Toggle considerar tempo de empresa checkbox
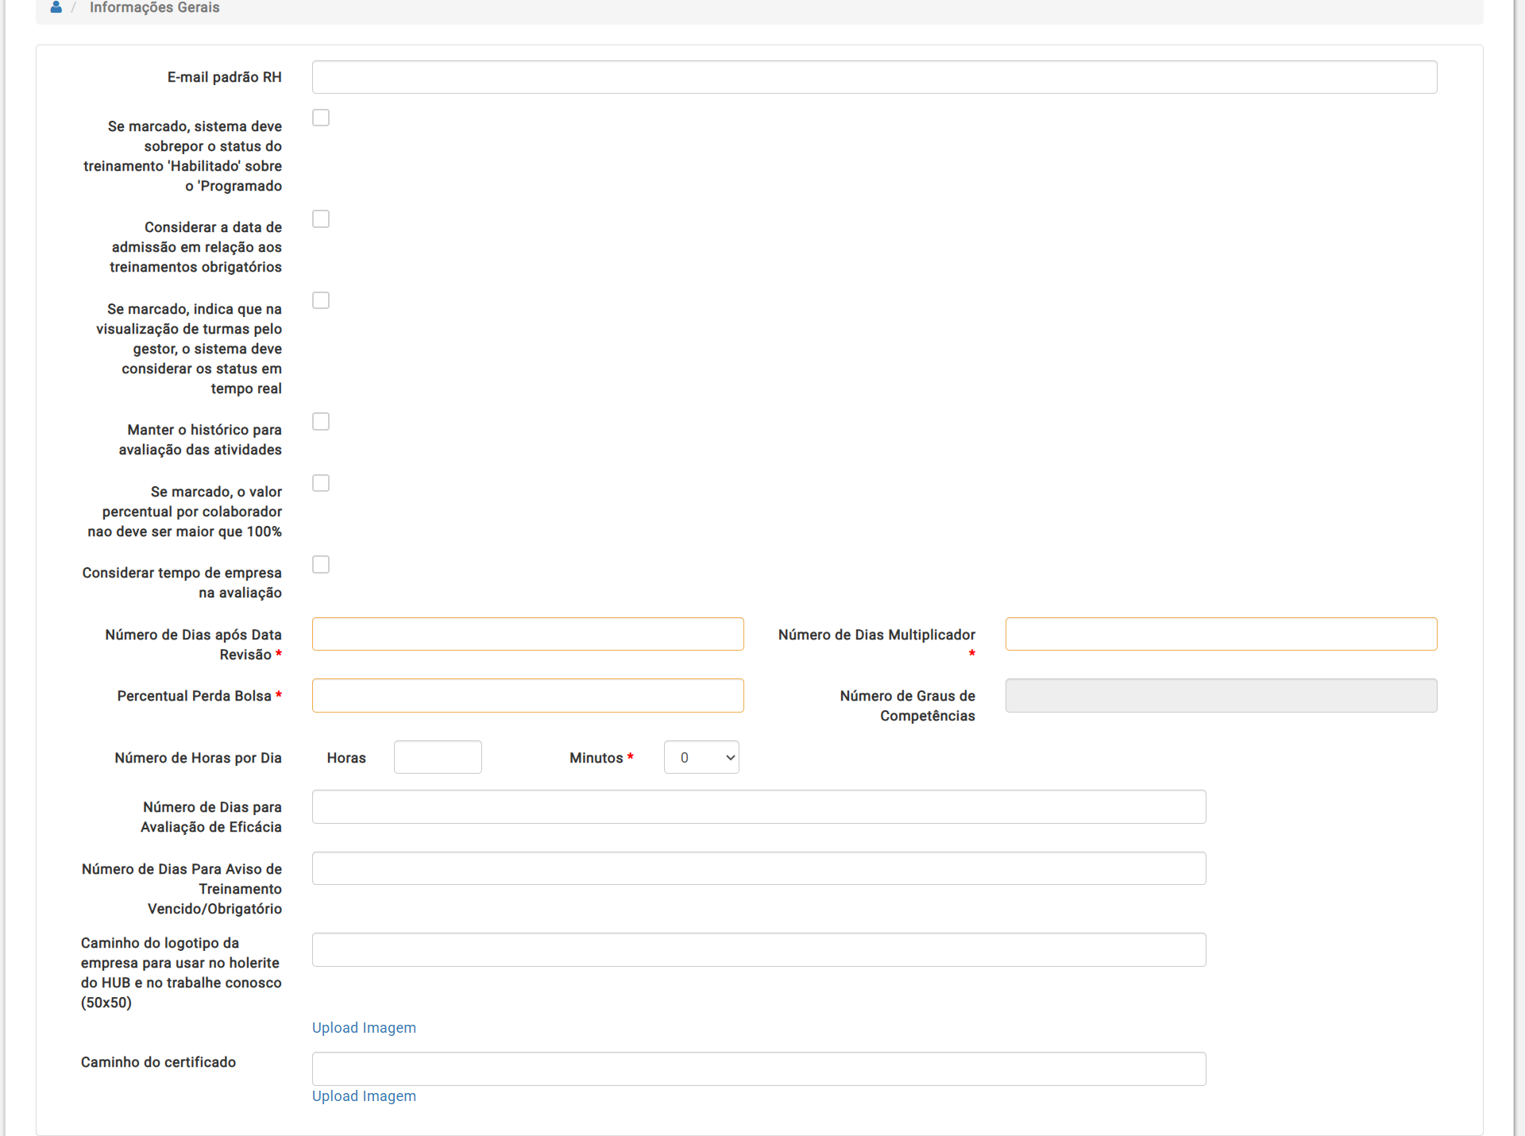The image size is (1525, 1136). (x=321, y=565)
